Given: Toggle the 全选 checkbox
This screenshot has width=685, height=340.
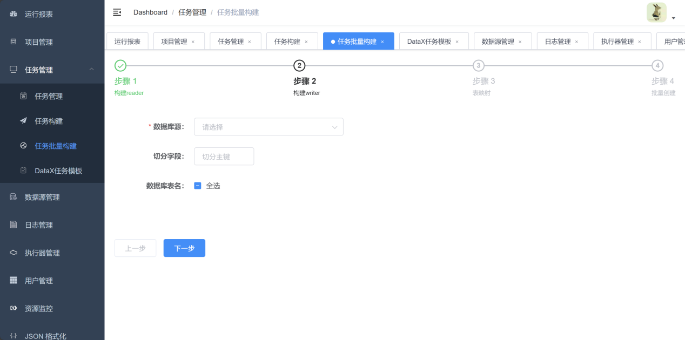Looking at the screenshot, I should (198, 186).
